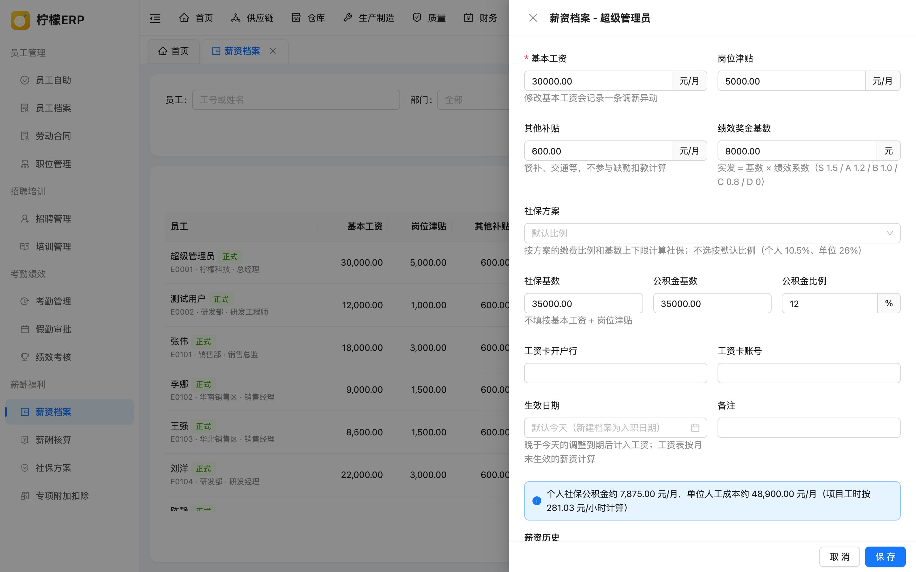
Task: Open 社保方案 in the sidebar
Action: pos(70,467)
